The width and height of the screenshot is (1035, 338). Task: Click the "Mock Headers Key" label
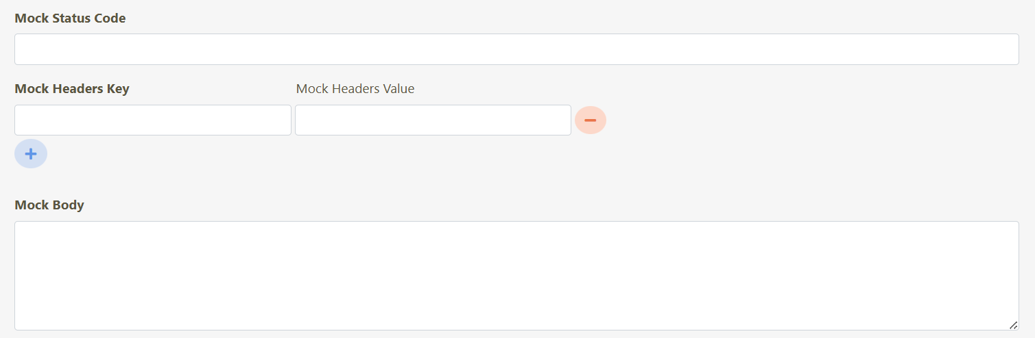[x=72, y=89]
